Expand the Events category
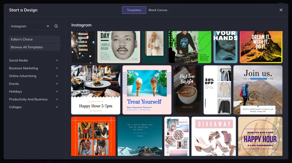 click(x=34, y=84)
